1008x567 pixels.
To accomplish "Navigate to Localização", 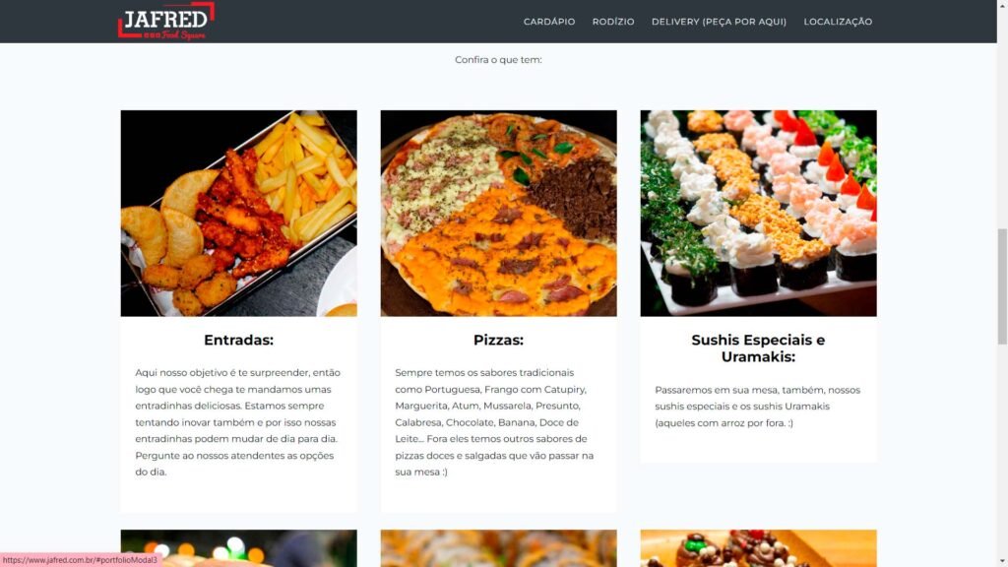I will tap(838, 22).
